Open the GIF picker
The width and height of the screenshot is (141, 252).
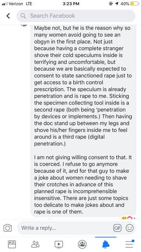(x=117, y=228)
